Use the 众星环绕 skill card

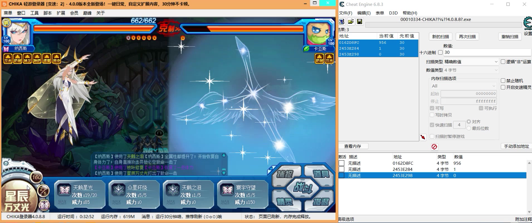click(x=134, y=194)
